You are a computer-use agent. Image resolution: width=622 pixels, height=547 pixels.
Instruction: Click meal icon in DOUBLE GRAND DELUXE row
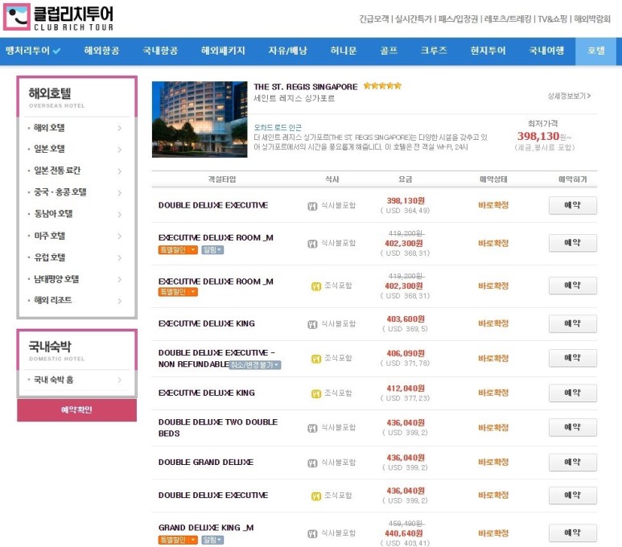coord(312,463)
